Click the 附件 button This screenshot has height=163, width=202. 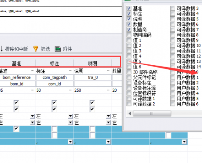(x=63, y=49)
